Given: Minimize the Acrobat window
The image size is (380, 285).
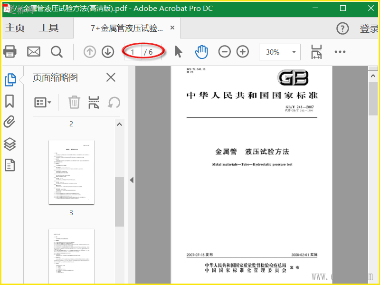Looking at the screenshot, I should (x=315, y=8).
